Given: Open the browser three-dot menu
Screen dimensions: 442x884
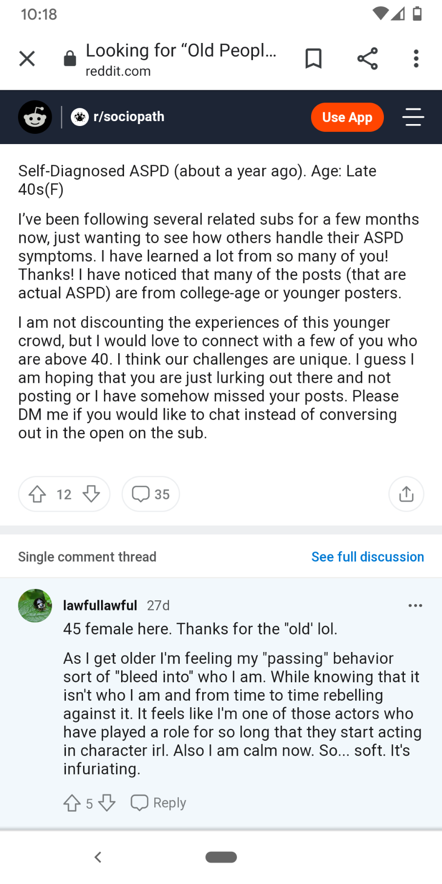Looking at the screenshot, I should click(x=416, y=59).
